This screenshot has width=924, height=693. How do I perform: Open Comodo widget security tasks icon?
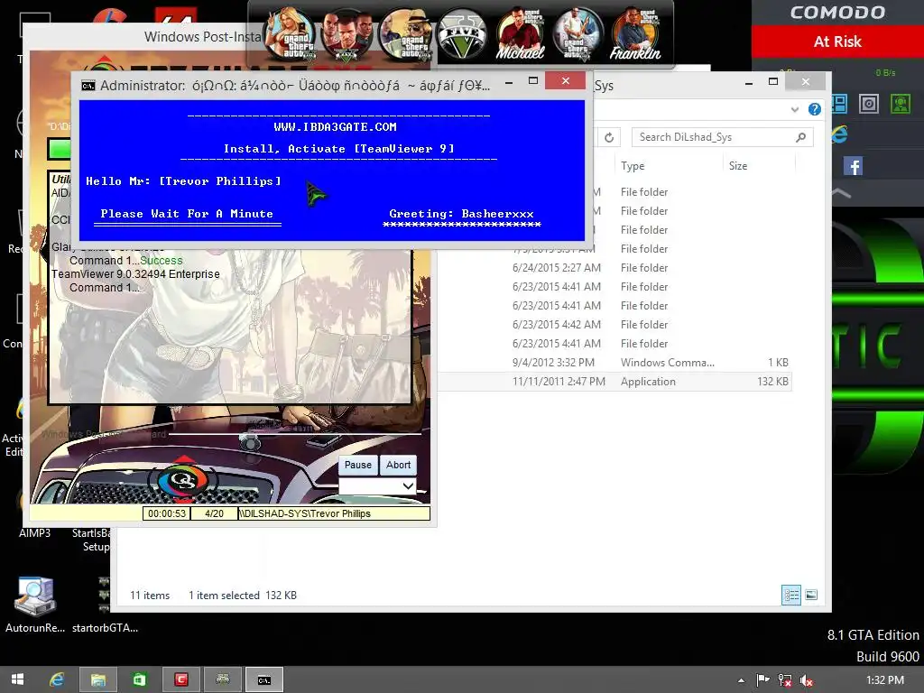tap(839, 104)
